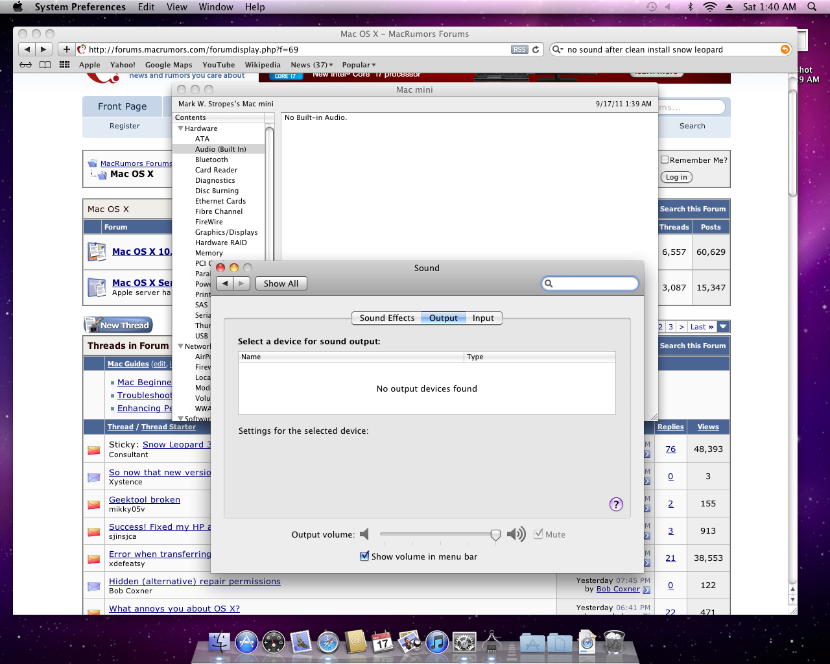
Task: Open Address Book from the Dock
Action: [x=355, y=643]
